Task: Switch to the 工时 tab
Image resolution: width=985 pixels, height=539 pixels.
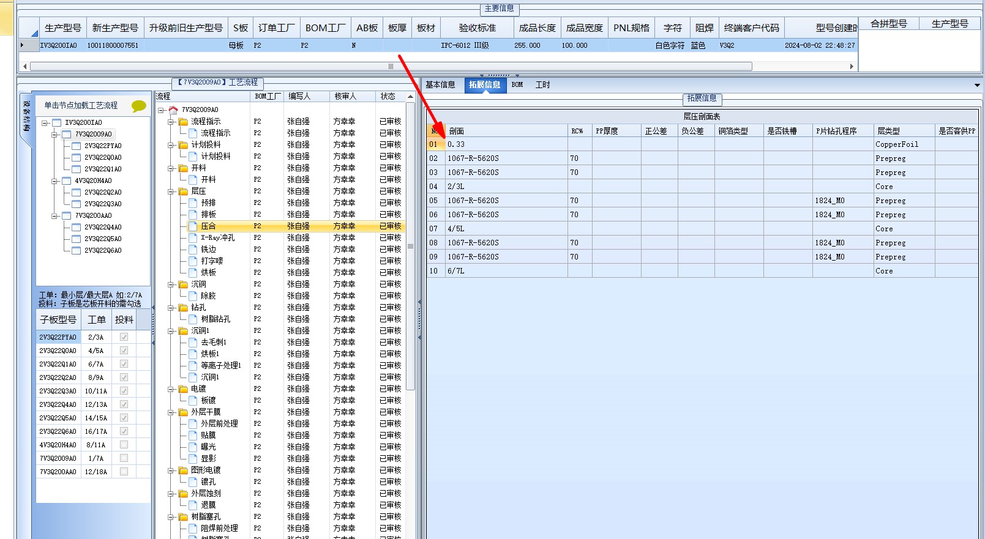Action: pyautogui.click(x=543, y=85)
